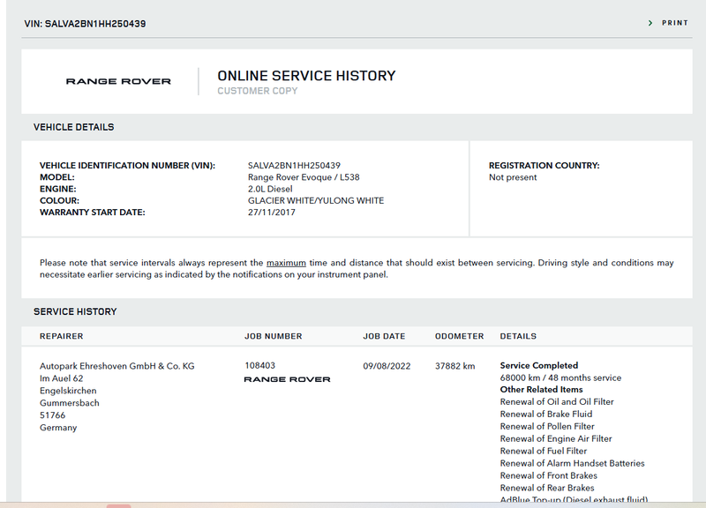The image size is (706, 508).
Task: Click the ENGINE: field label
Action: [58, 189]
